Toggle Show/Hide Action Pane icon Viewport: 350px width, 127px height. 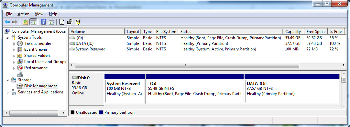coord(51,22)
